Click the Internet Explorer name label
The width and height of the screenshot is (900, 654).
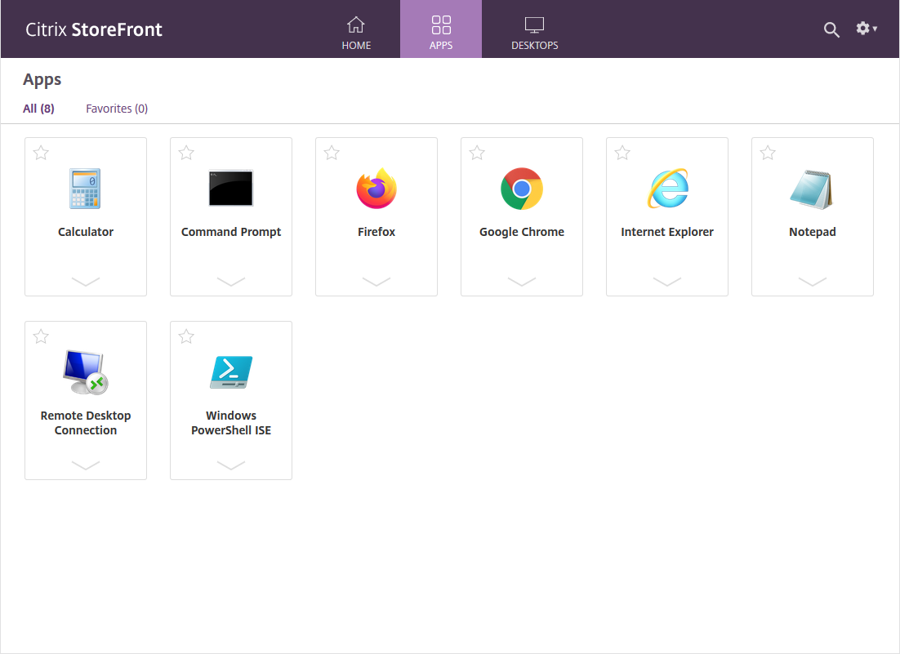point(667,232)
